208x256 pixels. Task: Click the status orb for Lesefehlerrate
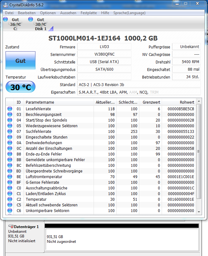click(10, 109)
